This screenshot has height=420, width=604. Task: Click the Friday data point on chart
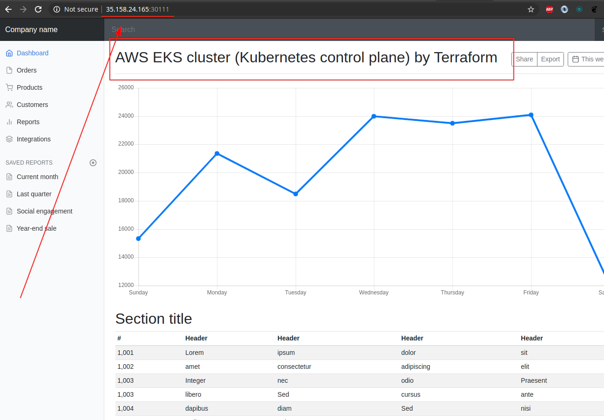pyautogui.click(x=531, y=115)
